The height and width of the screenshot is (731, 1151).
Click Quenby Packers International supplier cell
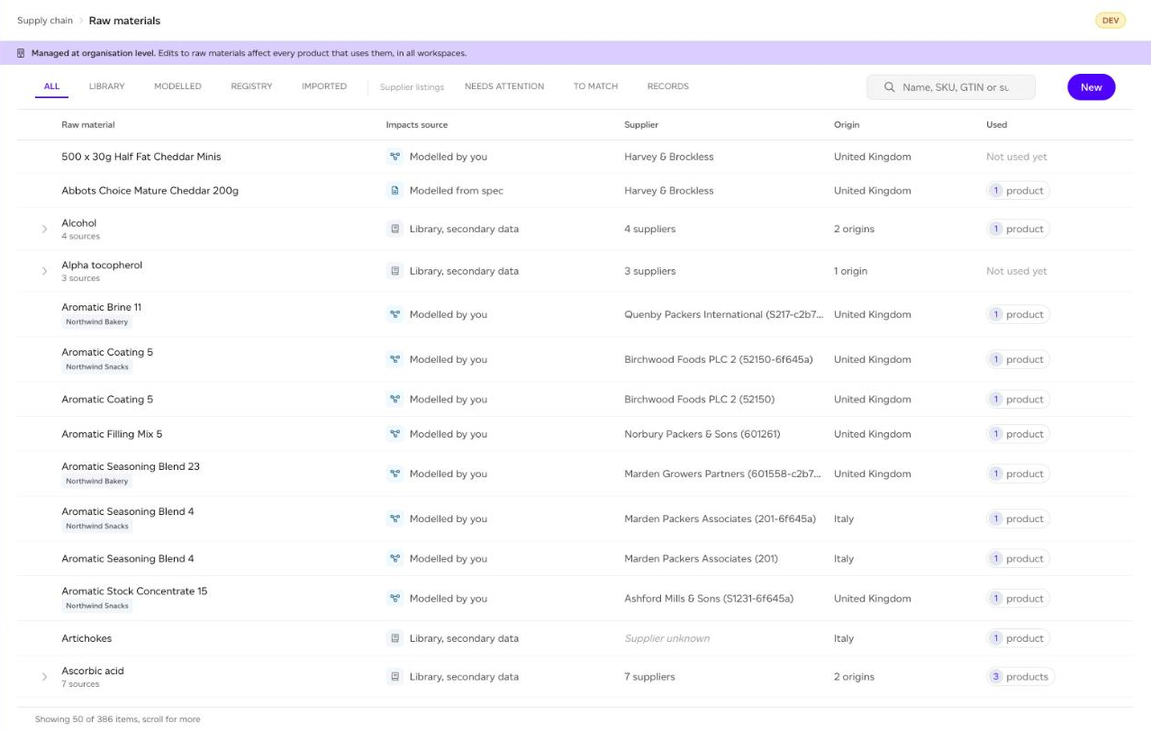point(723,314)
